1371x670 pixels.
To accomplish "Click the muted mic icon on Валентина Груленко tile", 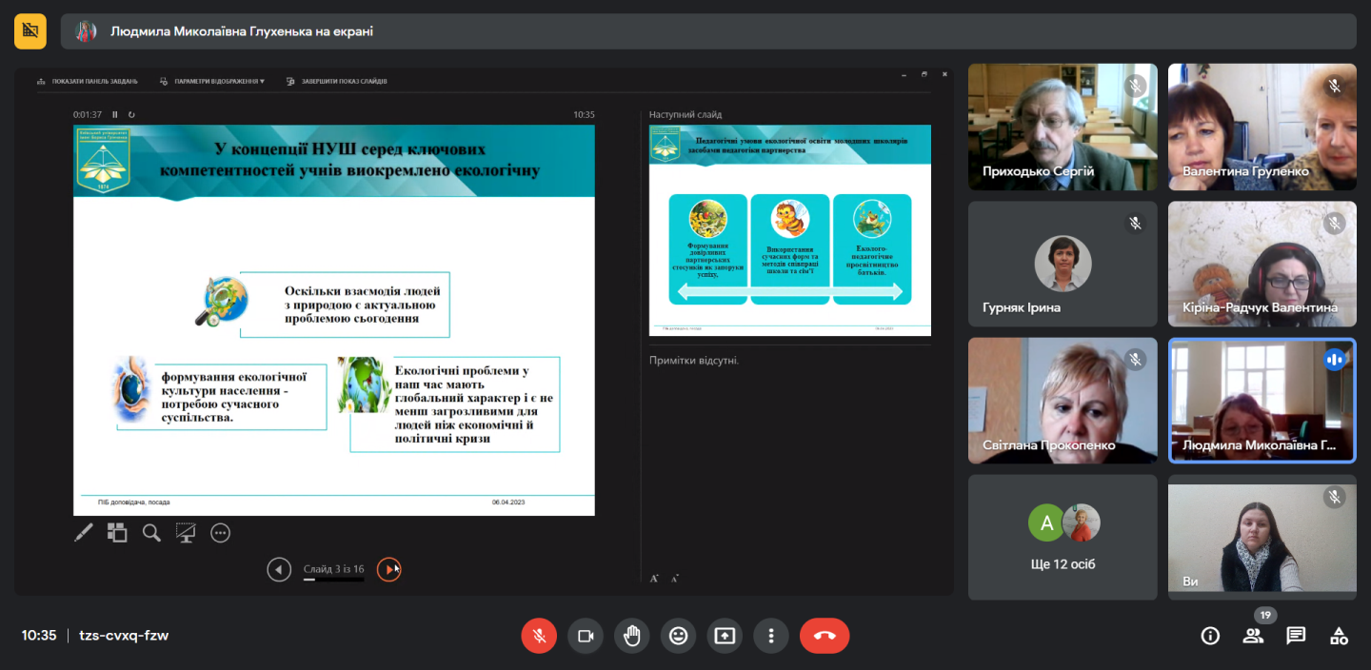I will pos(1334,86).
